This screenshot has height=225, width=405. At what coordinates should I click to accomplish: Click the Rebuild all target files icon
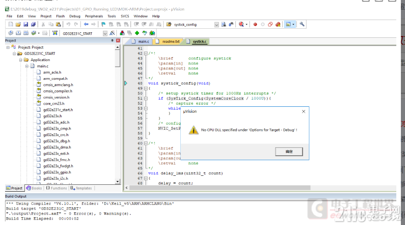coord(26,33)
